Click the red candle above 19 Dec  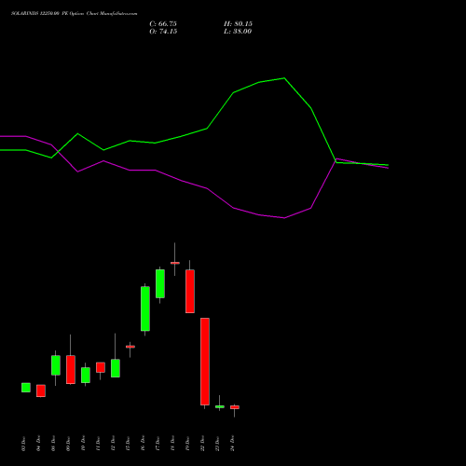pyautogui.click(x=190, y=291)
